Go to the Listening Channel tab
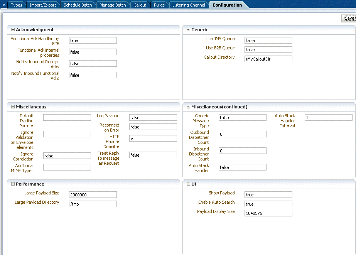Viewport: 356px width, 255px height. [189, 5]
